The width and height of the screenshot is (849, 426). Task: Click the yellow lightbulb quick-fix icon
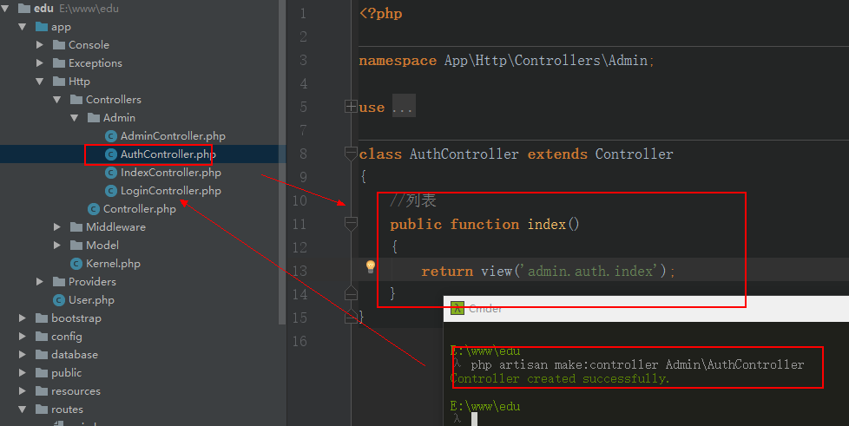[x=370, y=267]
